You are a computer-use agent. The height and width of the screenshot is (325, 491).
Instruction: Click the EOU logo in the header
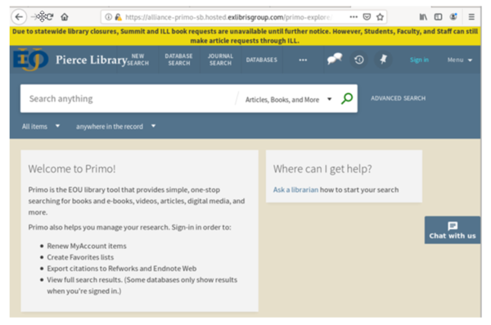tap(31, 60)
